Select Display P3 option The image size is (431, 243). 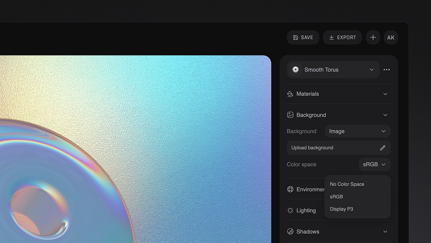341,209
